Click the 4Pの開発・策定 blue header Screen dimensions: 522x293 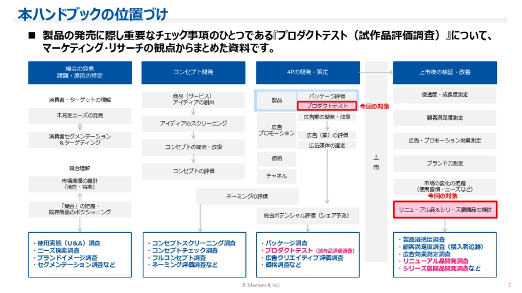click(x=307, y=72)
